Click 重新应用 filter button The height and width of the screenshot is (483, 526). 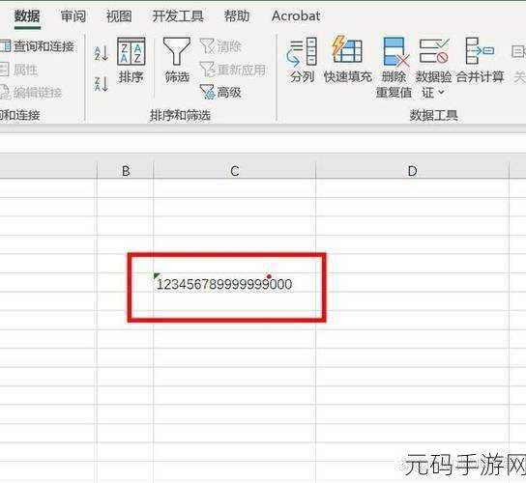232,70
